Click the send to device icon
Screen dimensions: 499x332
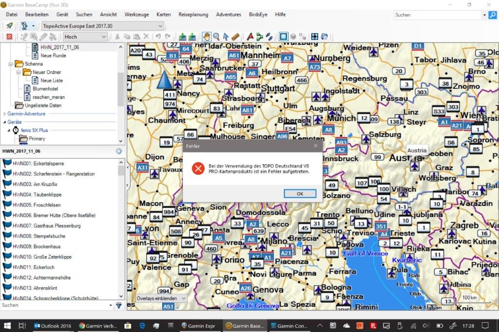click(182, 37)
